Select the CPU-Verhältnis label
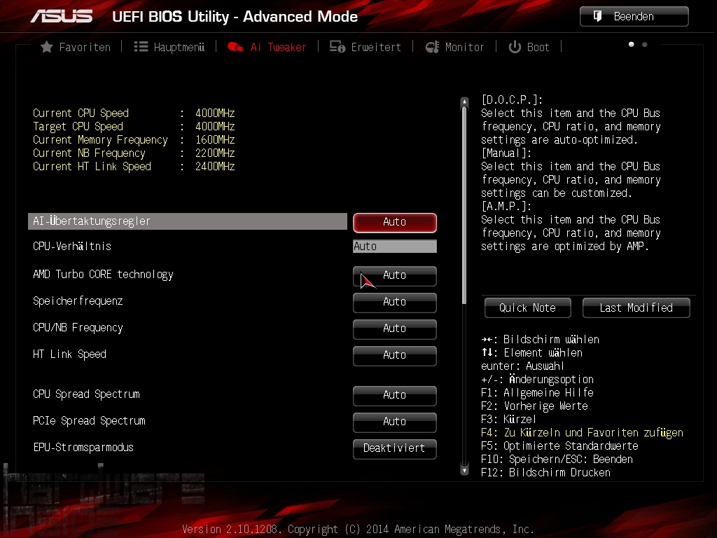 (72, 246)
